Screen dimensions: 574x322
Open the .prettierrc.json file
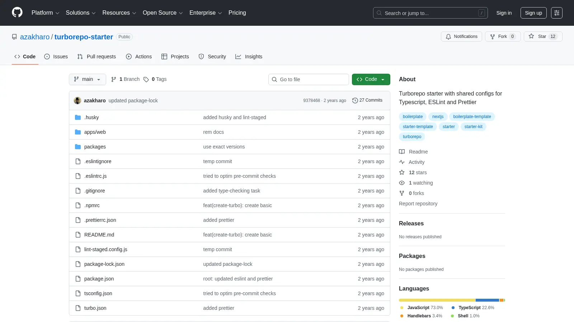click(100, 220)
